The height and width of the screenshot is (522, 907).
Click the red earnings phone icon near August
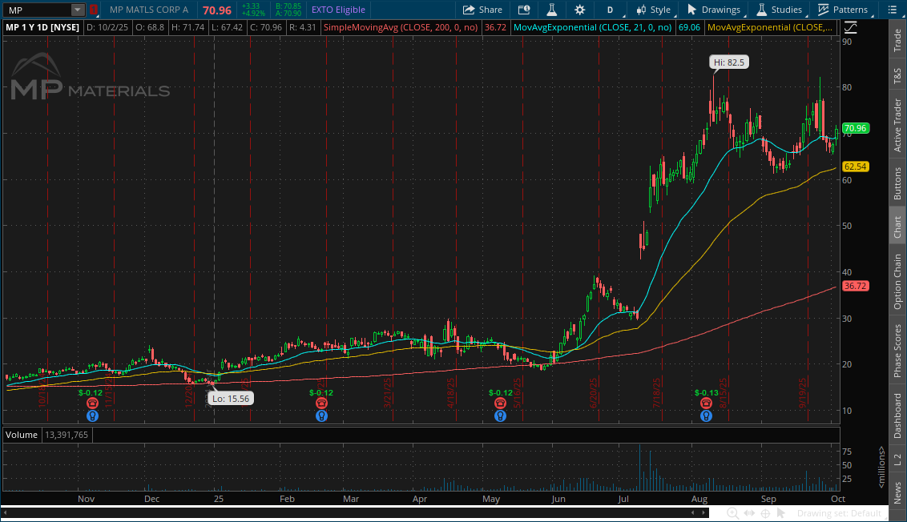click(706, 404)
